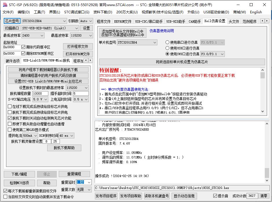
Task: Click the 发布项目程序 button
Action: tap(106, 196)
